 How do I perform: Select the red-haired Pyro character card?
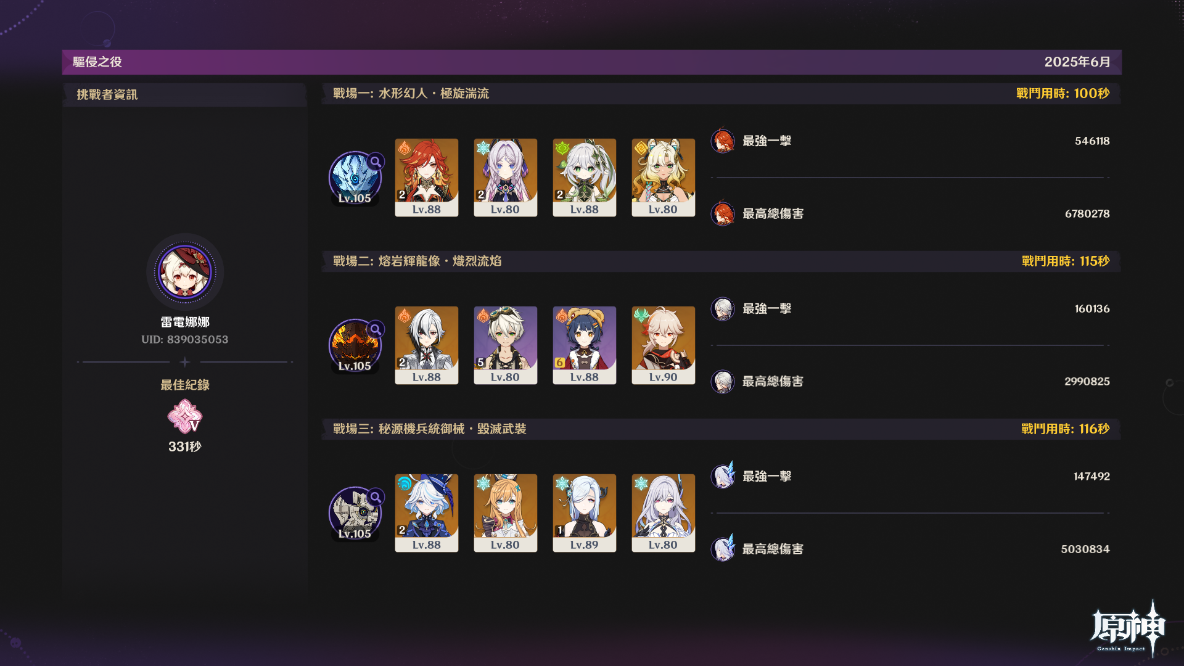point(427,178)
